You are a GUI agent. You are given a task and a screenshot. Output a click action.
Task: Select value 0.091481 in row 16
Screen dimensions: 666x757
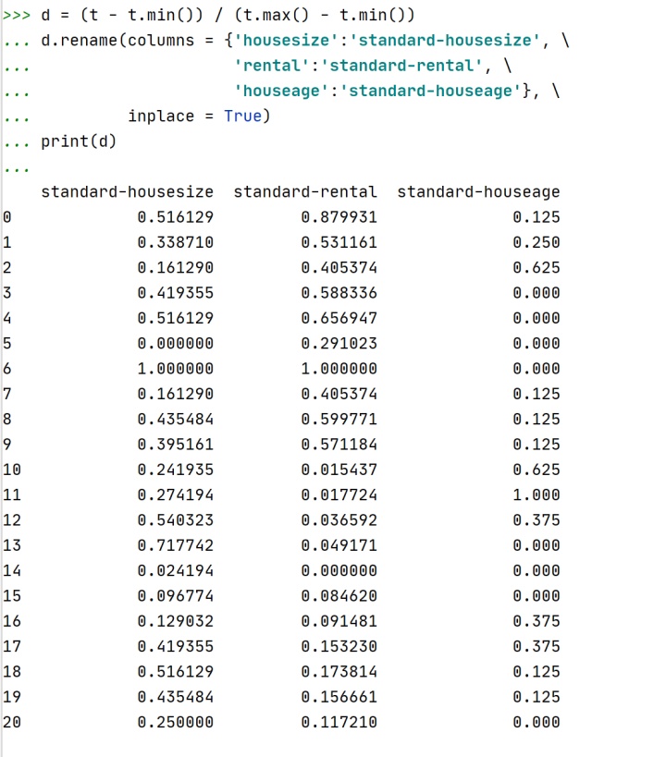339,621
